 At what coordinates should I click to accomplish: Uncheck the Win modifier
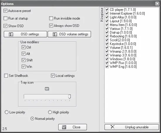point(23,67)
